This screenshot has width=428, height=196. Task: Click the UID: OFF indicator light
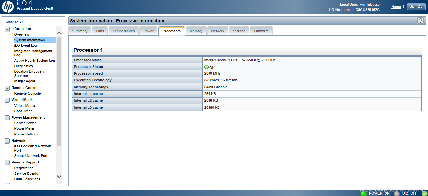click(397, 193)
